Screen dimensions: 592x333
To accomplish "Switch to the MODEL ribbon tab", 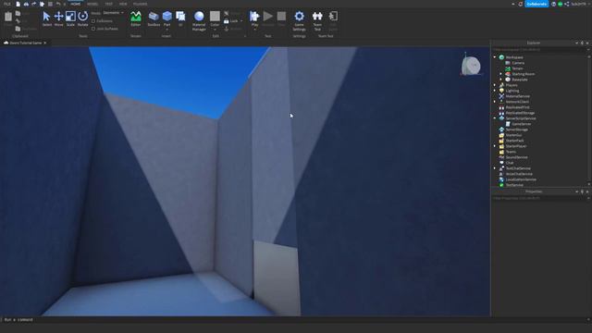I will (92, 4).
